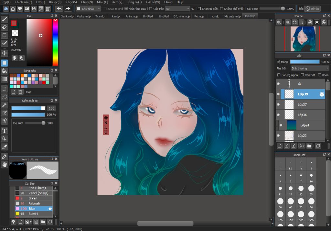Image resolution: width=331 pixels, height=231 pixels.
Task: Pop out the Lớp panel
Action: (x=325, y=55)
